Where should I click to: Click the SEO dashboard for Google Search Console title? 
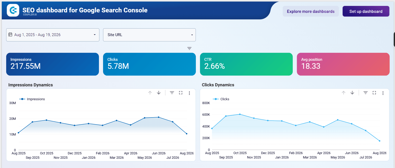pyautogui.click(x=85, y=10)
